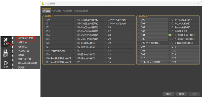Switch to the 输出复位配置 tab
Screen dimensions: 203x98
coord(81,11)
